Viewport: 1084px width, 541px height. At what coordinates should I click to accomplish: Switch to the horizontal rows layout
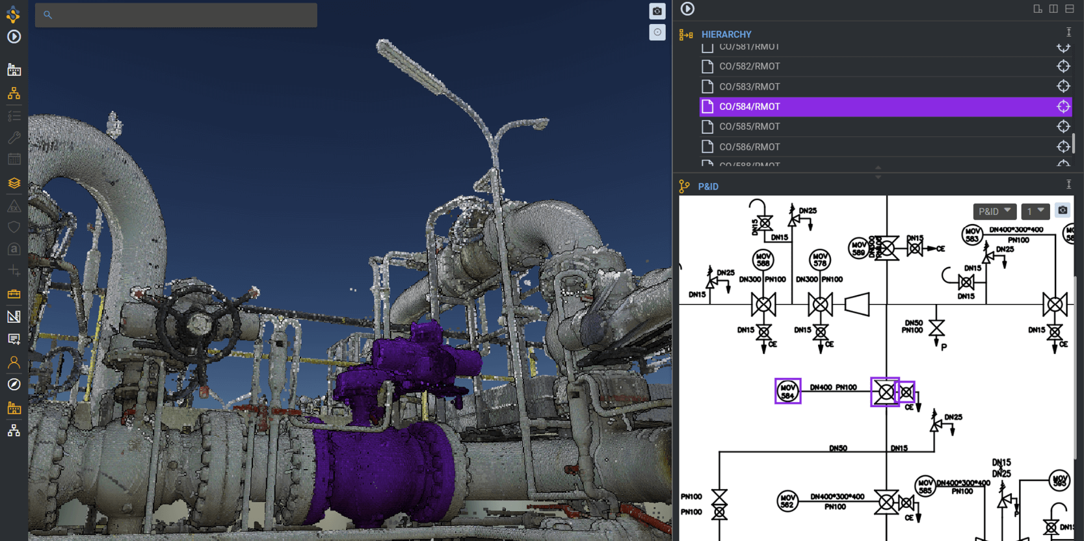point(1070,9)
